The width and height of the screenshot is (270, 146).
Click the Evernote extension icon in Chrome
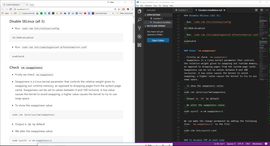(x=128, y=9)
